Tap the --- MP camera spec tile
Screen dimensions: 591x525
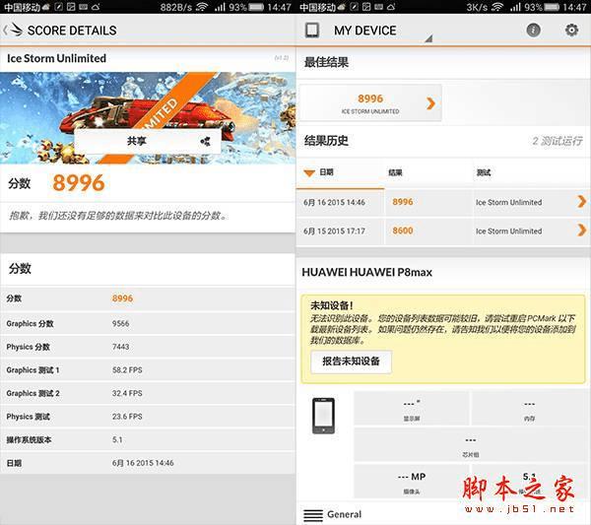pos(412,482)
